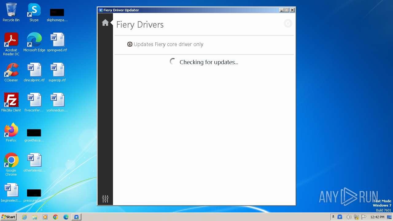Screen dimensions: 393x221
Task: Open network status tray icon
Action: click(356, 217)
